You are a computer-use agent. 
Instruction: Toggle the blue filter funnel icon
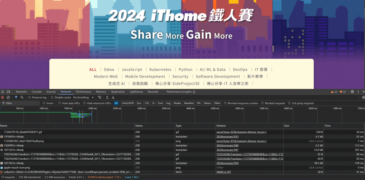click(x=16, y=97)
